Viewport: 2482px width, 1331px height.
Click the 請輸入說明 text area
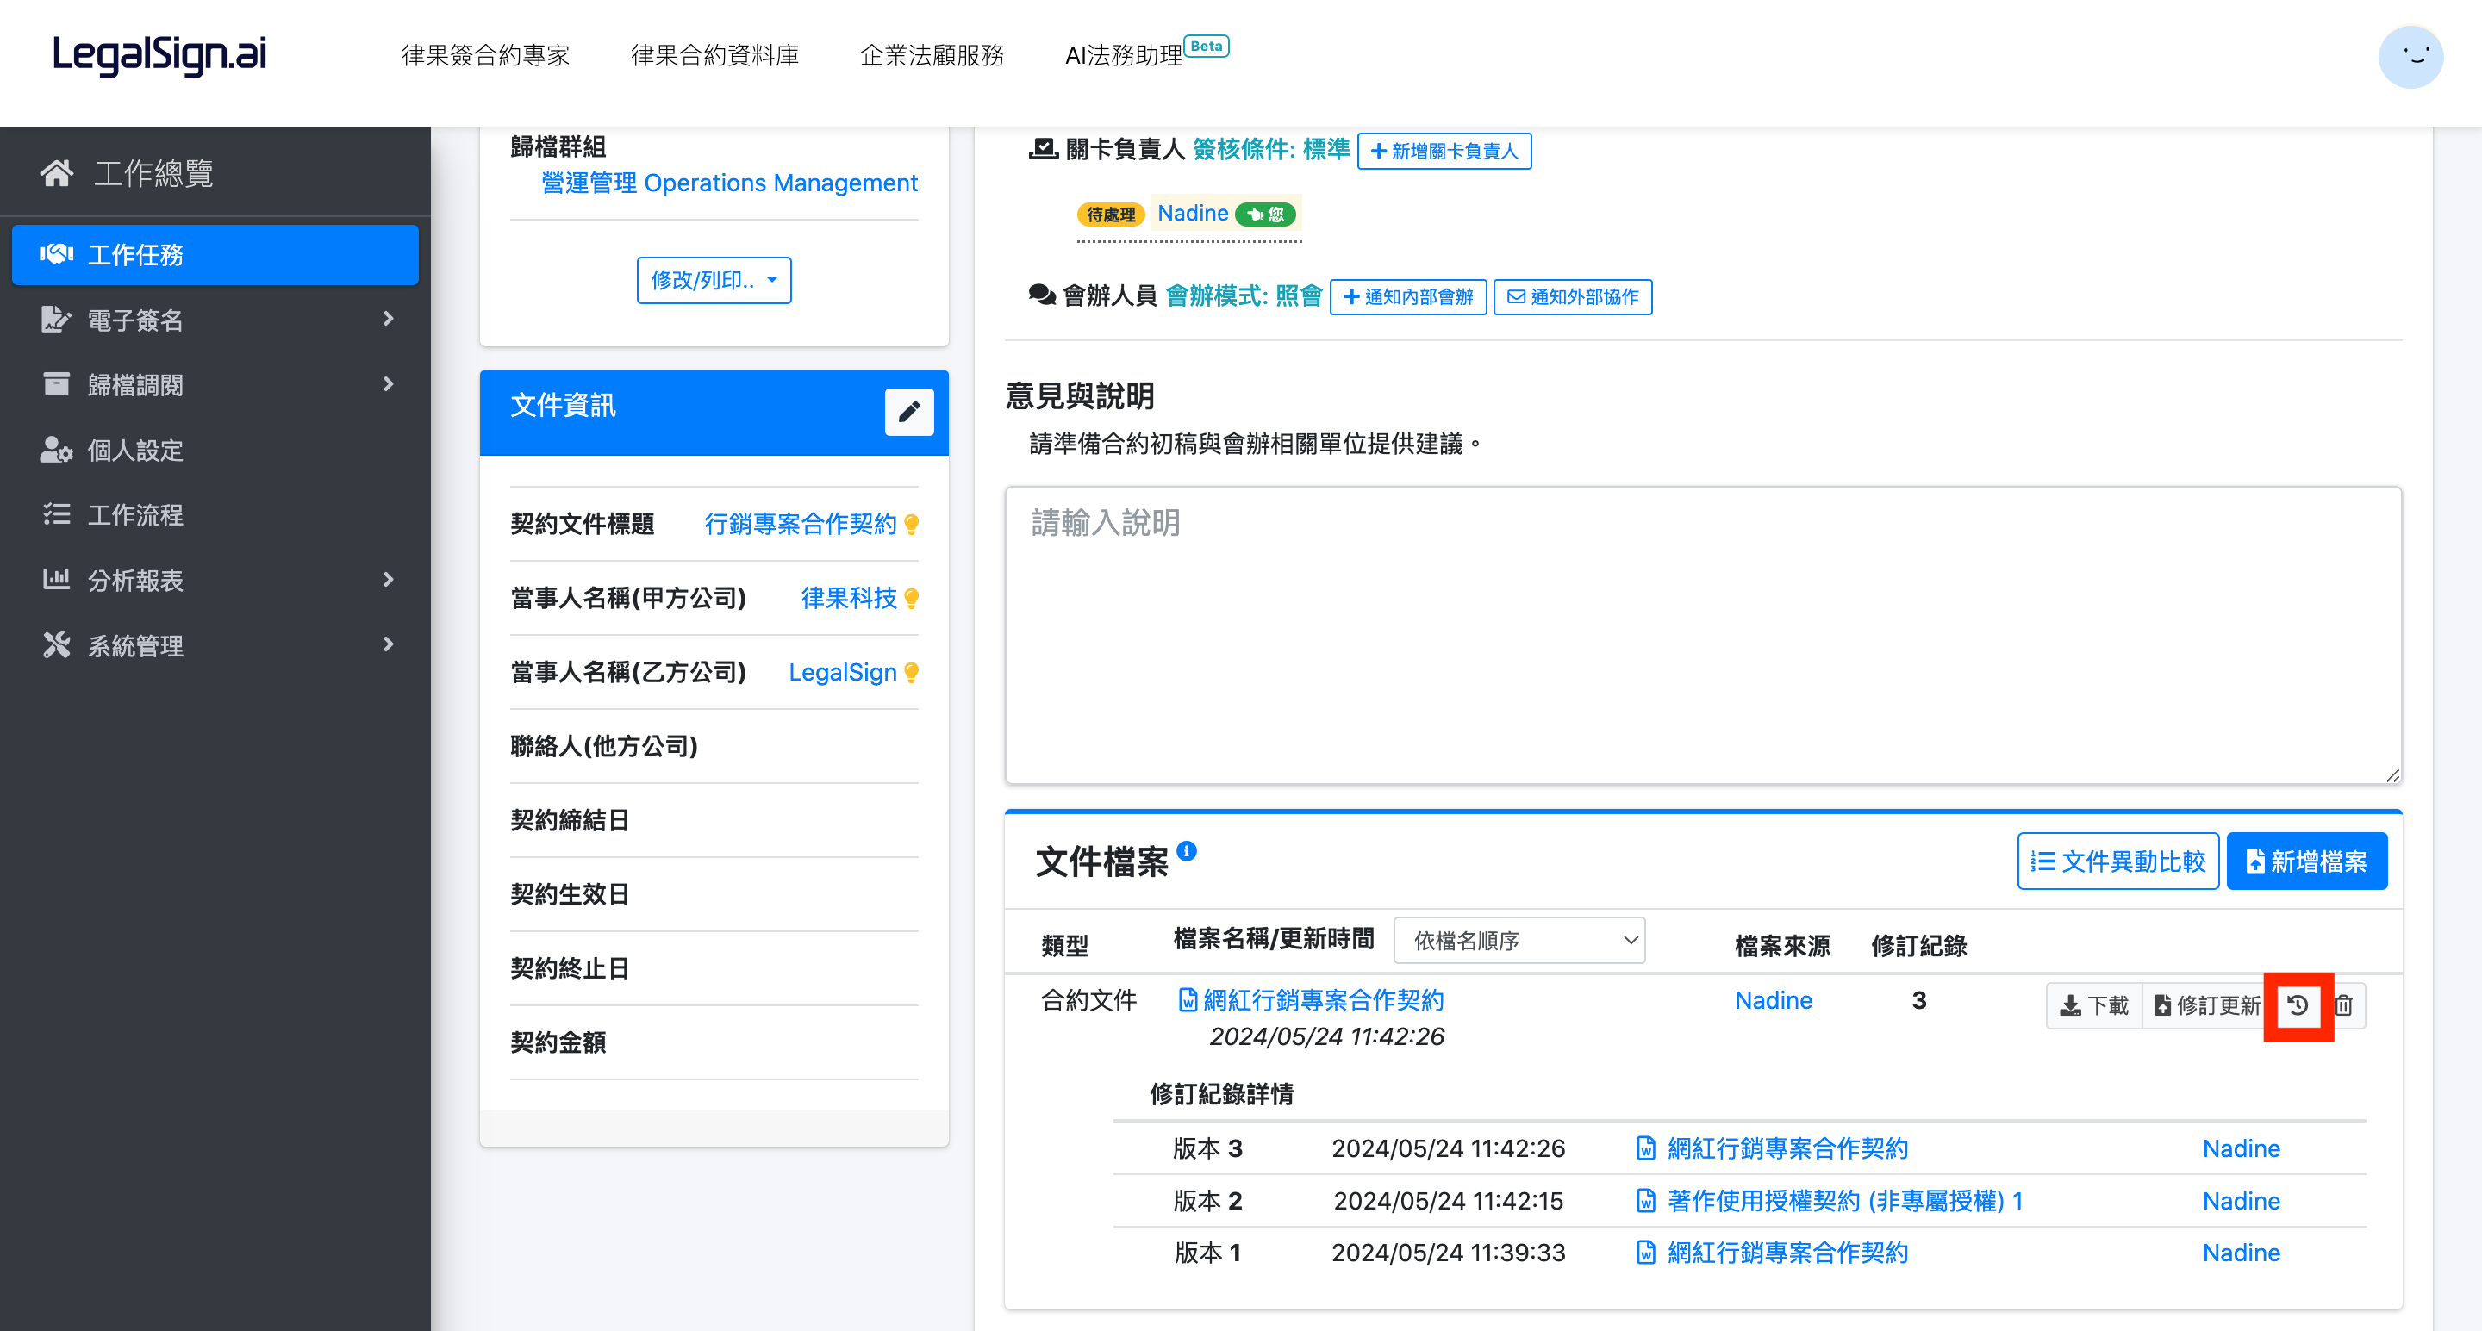1703,636
